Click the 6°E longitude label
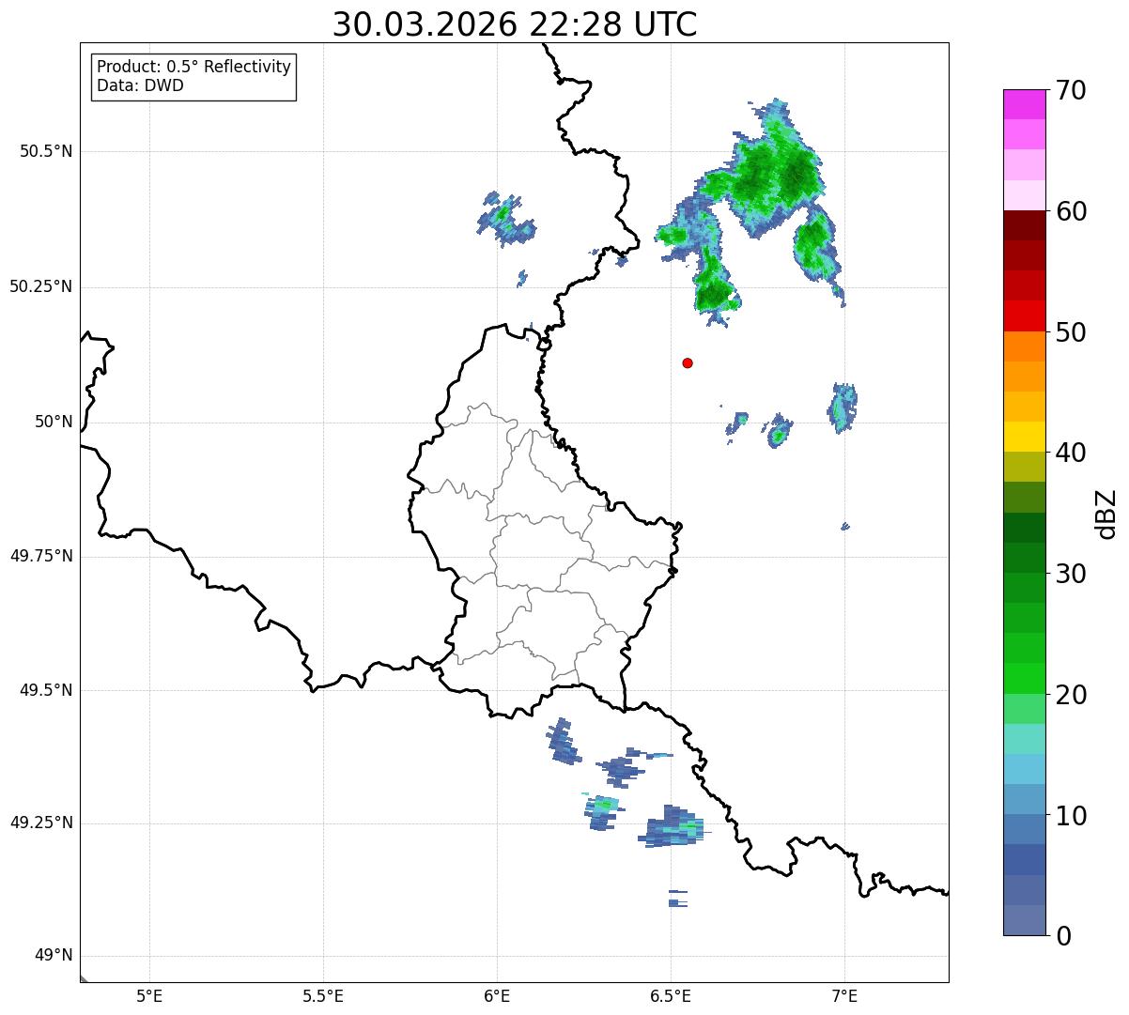The width and height of the screenshot is (1129, 1015). click(x=497, y=996)
